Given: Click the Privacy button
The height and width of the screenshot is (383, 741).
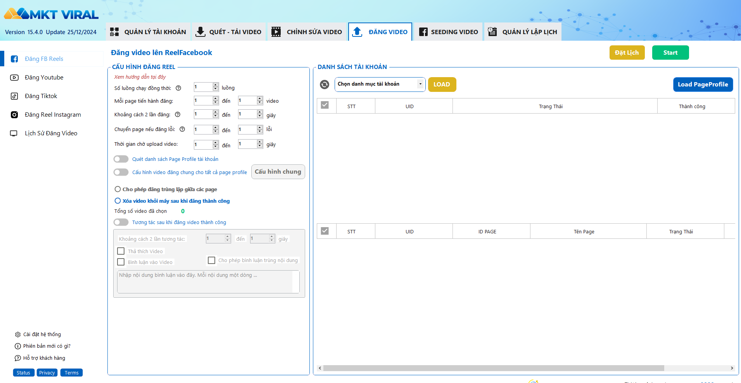Looking at the screenshot, I should (47, 373).
